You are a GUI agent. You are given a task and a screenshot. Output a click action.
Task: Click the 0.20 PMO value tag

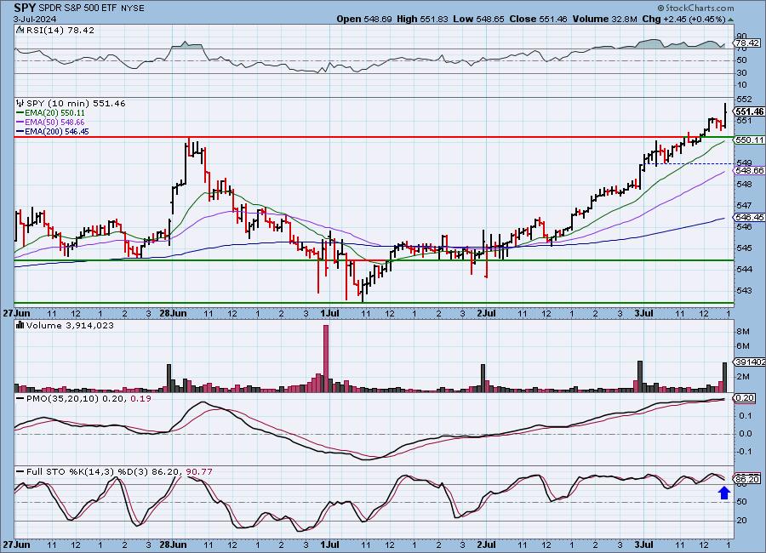tap(745, 399)
